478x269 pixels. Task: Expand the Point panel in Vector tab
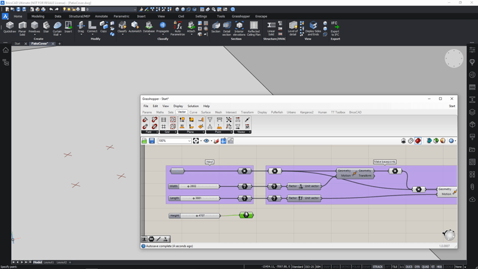[219, 132]
